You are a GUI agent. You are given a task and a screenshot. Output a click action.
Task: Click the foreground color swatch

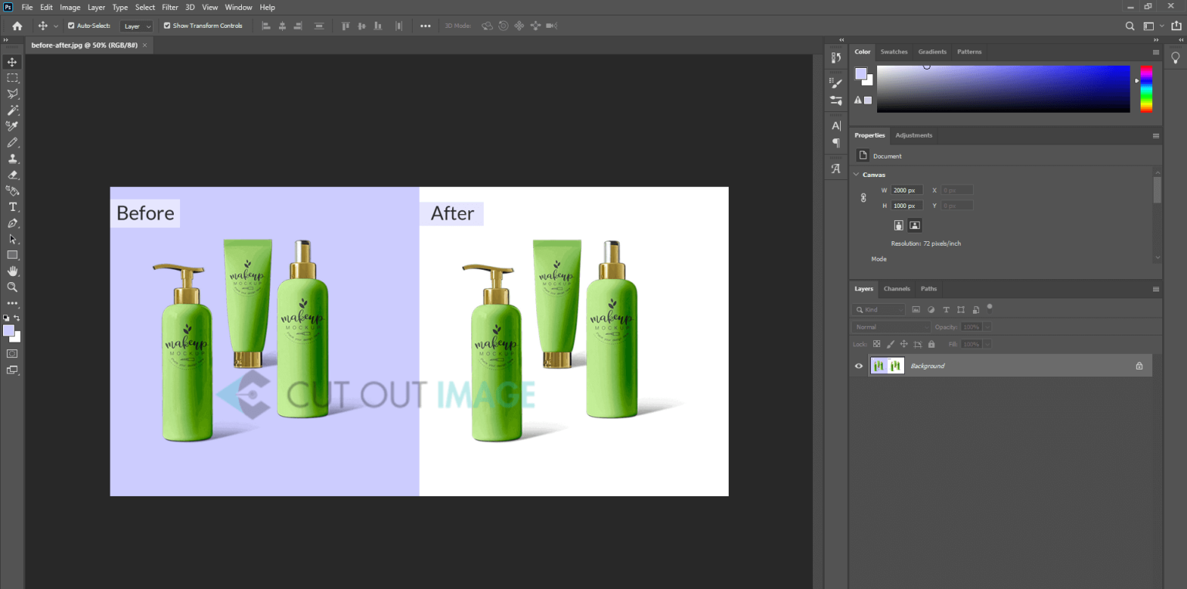pos(10,329)
